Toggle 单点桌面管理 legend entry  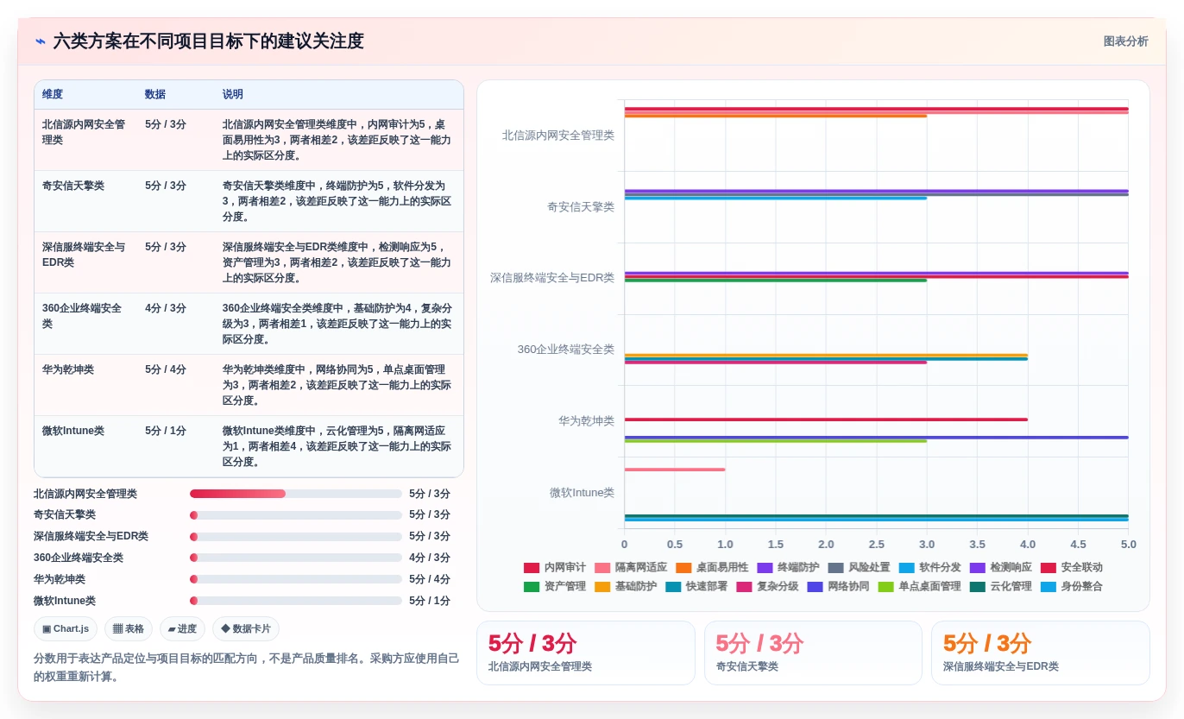tap(919, 586)
